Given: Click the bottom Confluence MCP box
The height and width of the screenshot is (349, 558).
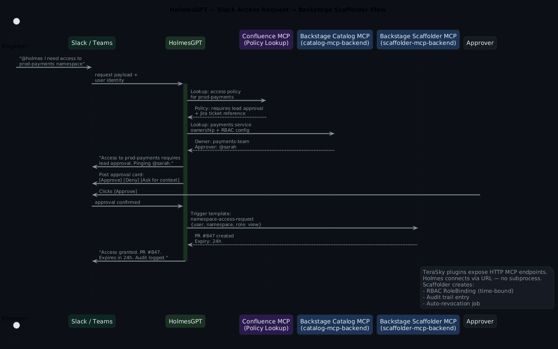Looking at the screenshot, I should coord(266,325).
